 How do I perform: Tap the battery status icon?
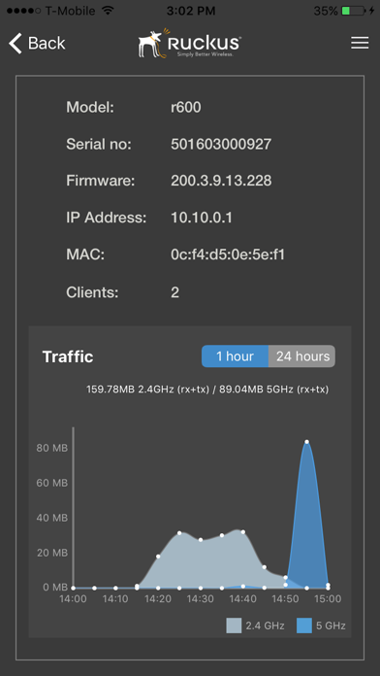[x=353, y=11]
